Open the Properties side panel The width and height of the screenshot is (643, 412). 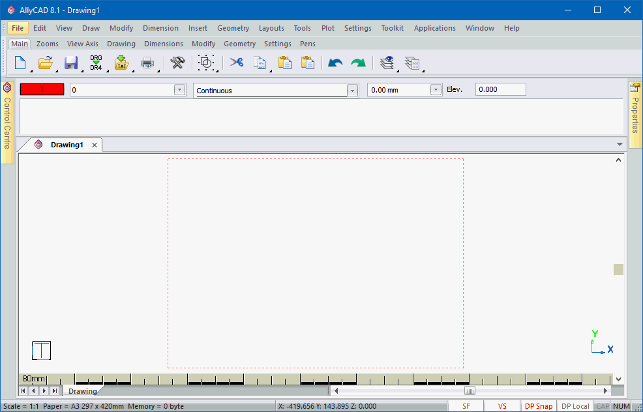pos(635,108)
